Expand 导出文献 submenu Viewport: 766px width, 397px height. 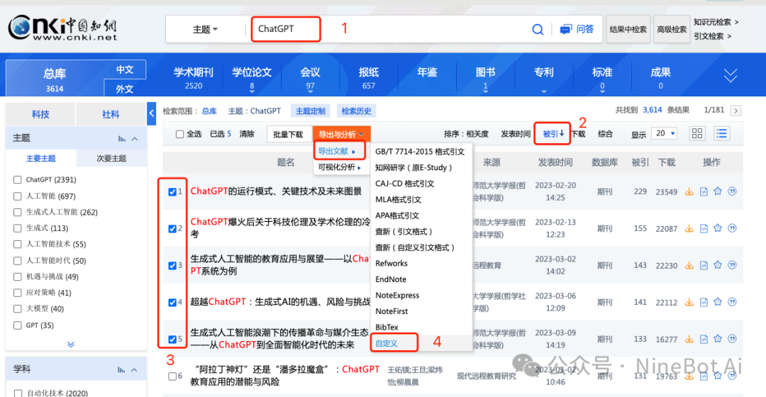[338, 152]
